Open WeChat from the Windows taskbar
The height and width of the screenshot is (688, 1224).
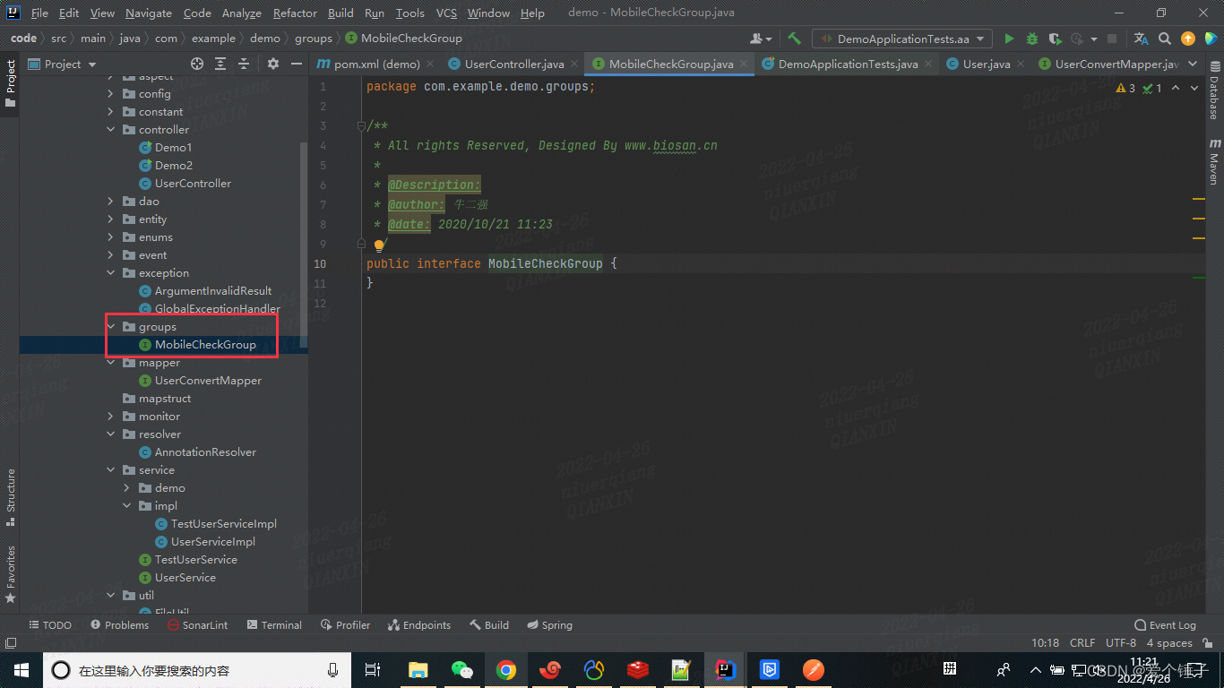(x=462, y=670)
